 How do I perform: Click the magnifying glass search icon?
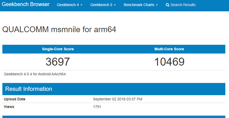click(167, 5)
